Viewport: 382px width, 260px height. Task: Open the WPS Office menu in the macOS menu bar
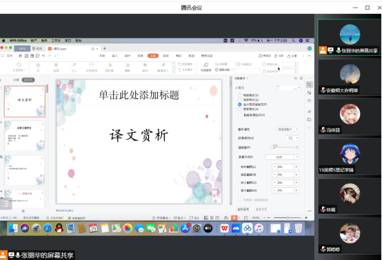pyautogui.click(x=18, y=41)
